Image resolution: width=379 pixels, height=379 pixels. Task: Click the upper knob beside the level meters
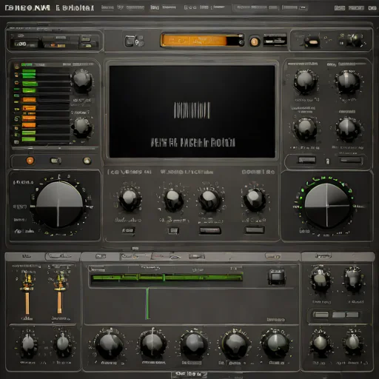[x=82, y=80]
